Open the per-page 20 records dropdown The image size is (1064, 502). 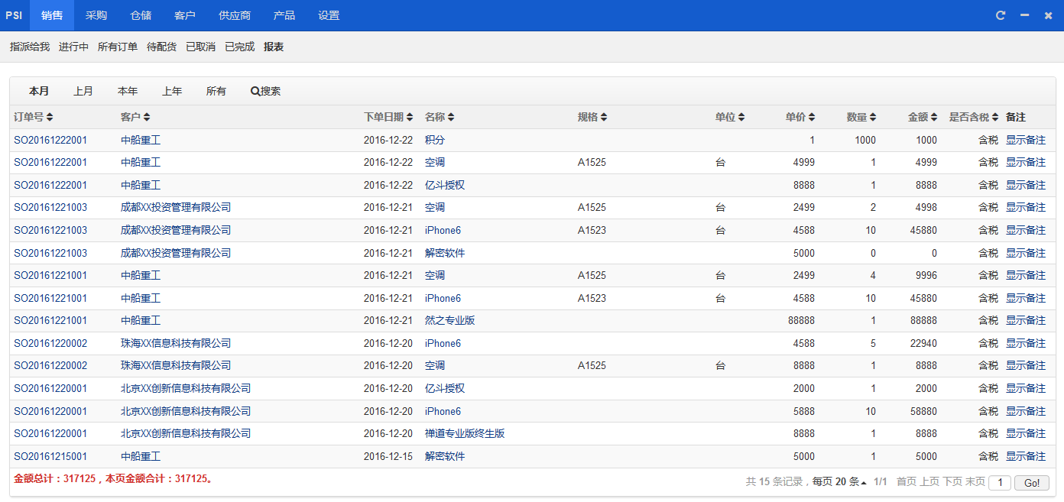tap(850, 482)
